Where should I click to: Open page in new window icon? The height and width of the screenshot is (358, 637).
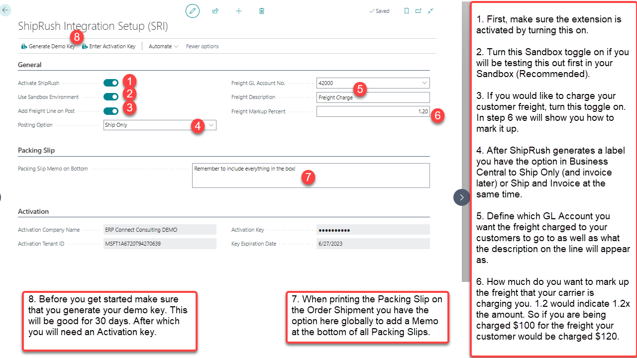point(419,10)
